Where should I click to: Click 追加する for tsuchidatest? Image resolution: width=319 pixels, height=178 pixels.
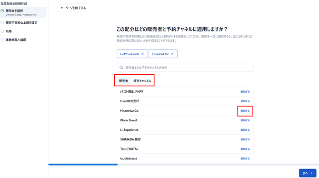(x=245, y=158)
